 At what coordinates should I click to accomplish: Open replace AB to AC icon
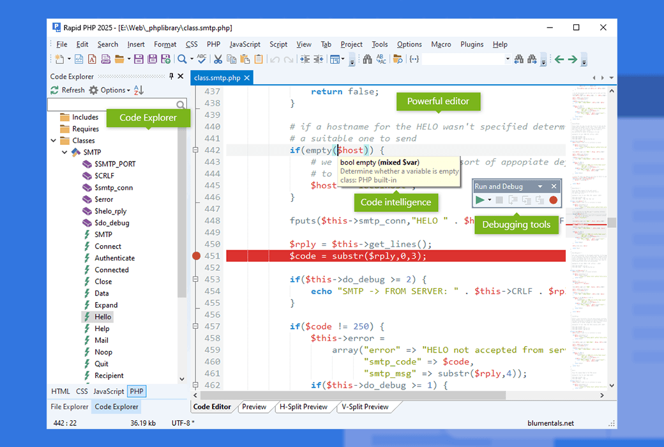(x=381, y=59)
